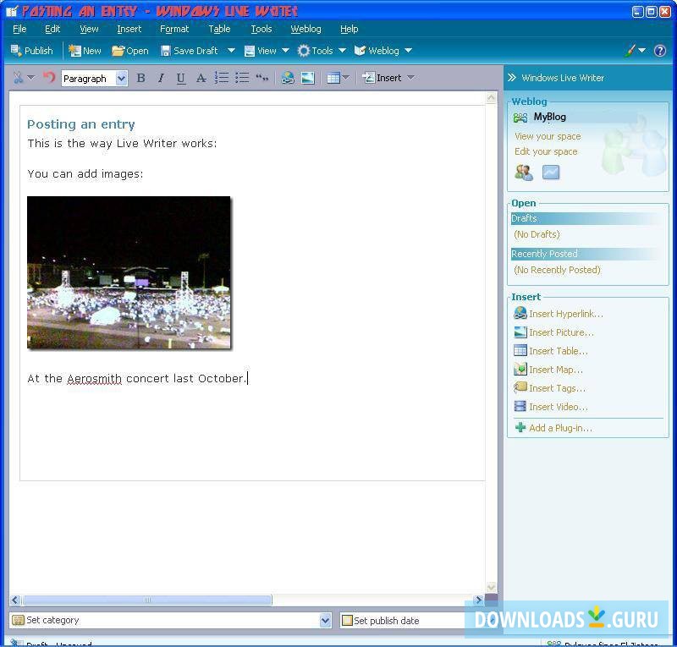Open the Edit menu

tap(52, 29)
